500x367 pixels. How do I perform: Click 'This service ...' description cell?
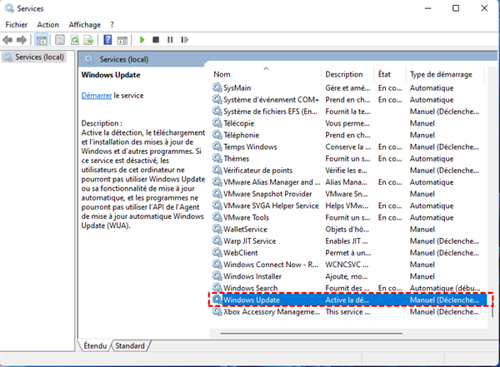tap(347, 311)
